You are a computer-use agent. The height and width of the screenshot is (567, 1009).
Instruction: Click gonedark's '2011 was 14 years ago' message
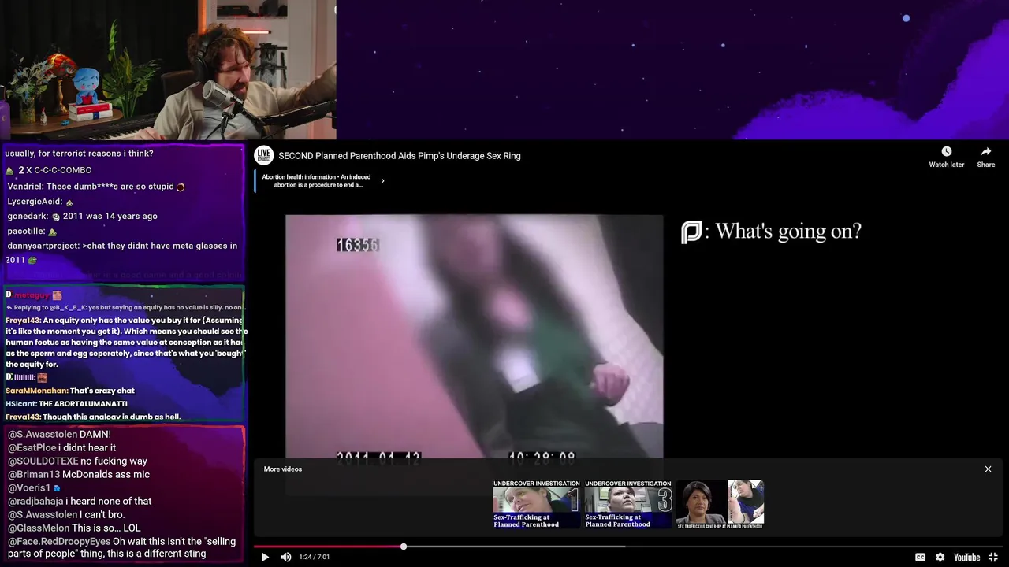pos(83,216)
